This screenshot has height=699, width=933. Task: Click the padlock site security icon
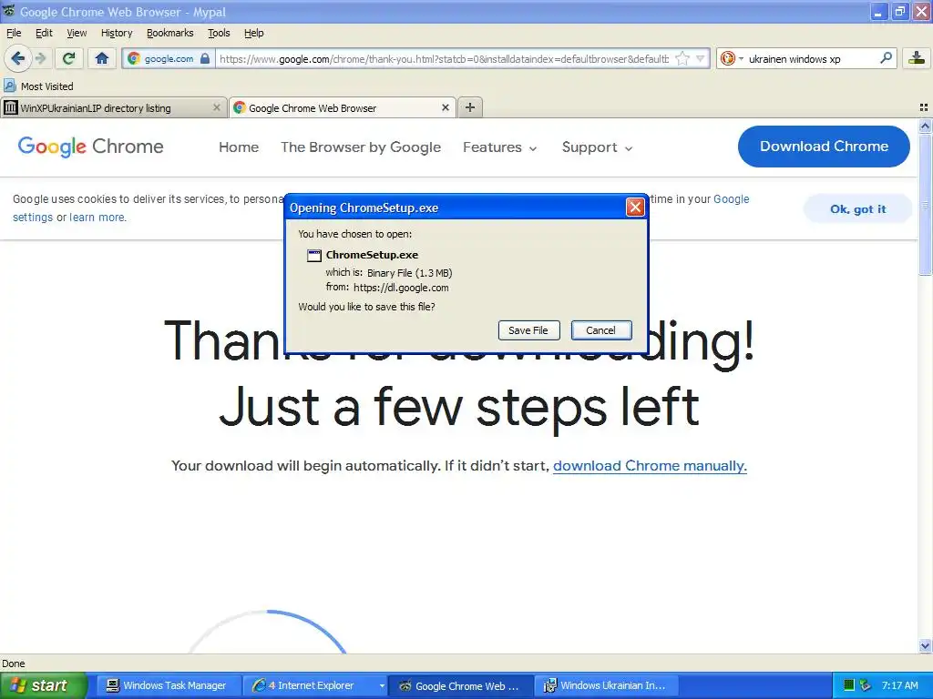click(205, 58)
